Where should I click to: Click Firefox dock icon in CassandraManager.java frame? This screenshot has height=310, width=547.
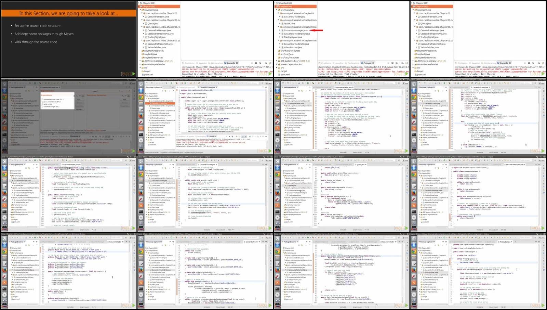414,193
